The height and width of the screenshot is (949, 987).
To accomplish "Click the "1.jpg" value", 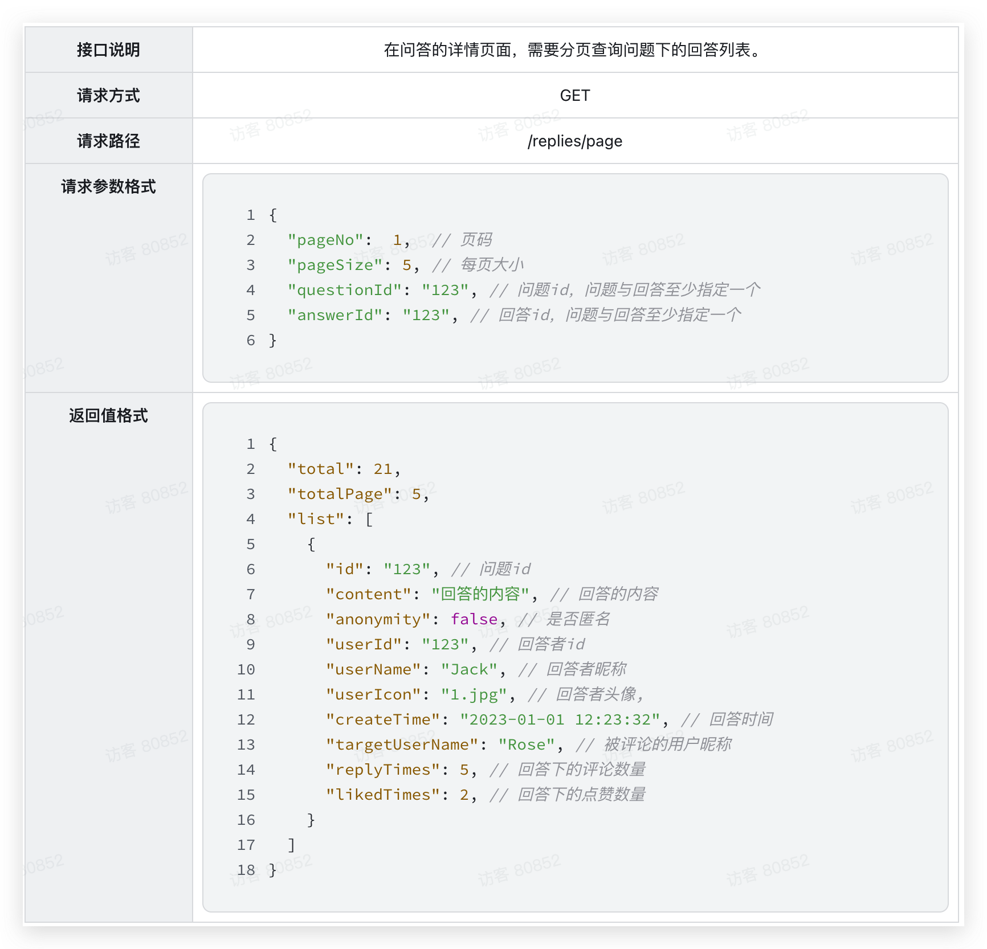I will point(474,694).
